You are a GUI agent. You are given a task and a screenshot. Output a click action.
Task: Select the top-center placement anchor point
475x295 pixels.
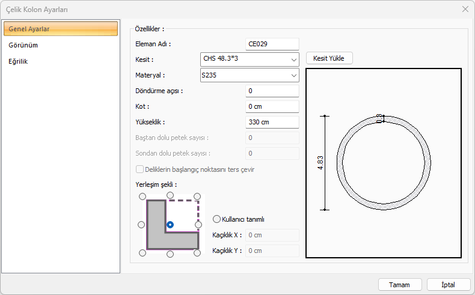click(170, 196)
